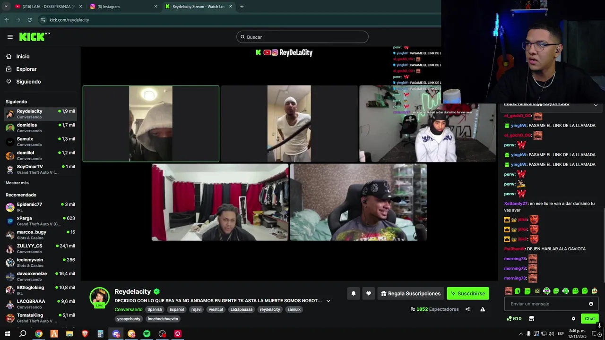Select the rdjavi tag
The image size is (605, 340).
click(x=196, y=309)
